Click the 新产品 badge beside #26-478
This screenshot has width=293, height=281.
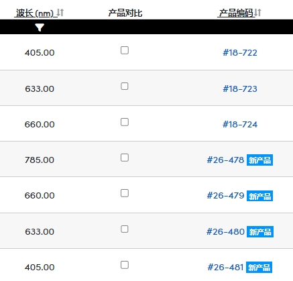tap(259, 160)
